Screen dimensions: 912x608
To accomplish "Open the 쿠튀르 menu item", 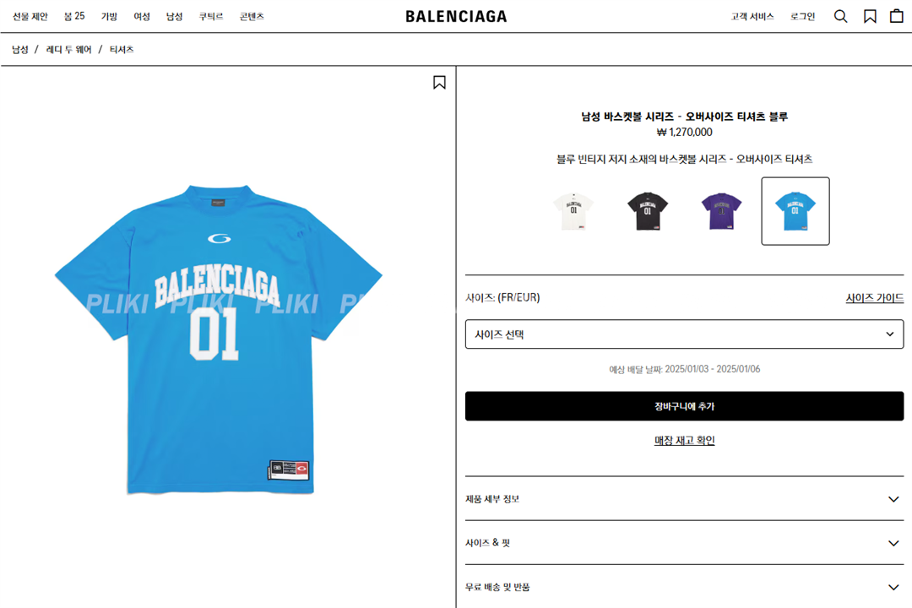I will 210,16.
